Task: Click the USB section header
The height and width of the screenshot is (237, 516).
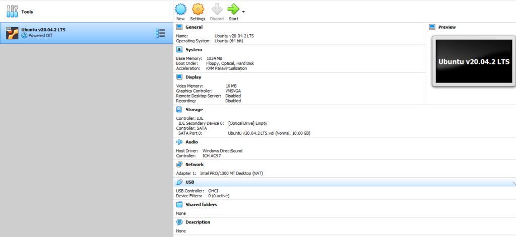Action: 189,182
